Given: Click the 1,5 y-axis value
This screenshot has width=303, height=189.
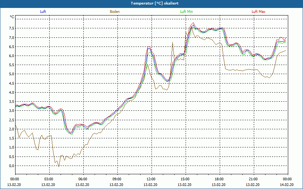Looking at the screenshot, I should click(12, 138).
